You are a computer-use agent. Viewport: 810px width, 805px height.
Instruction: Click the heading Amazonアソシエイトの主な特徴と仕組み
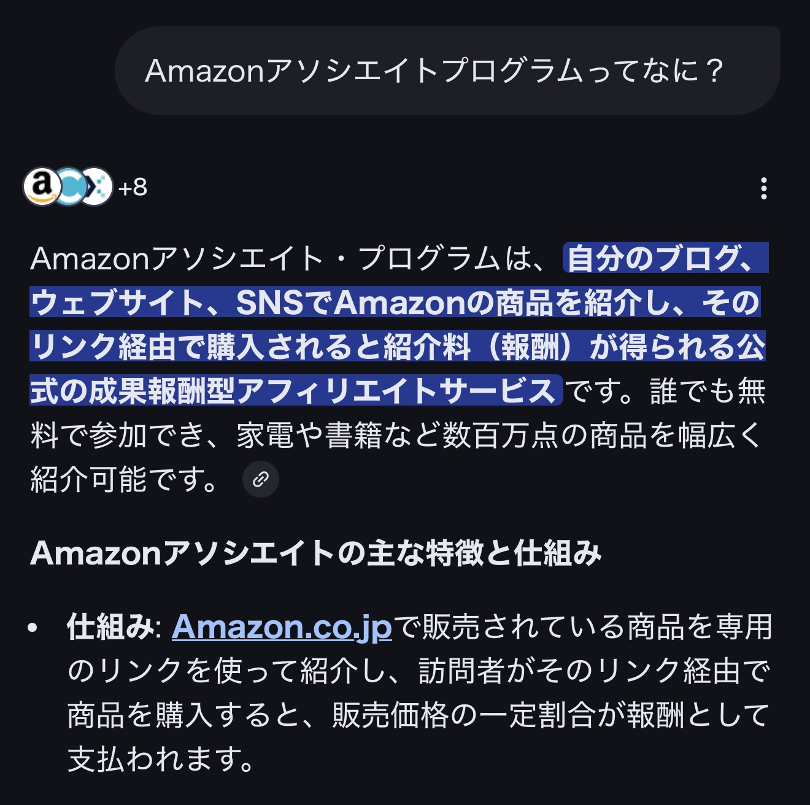coord(315,553)
